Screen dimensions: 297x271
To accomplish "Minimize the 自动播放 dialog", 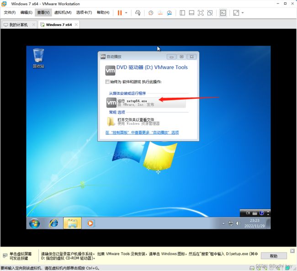I will pyautogui.click(x=171, y=57).
